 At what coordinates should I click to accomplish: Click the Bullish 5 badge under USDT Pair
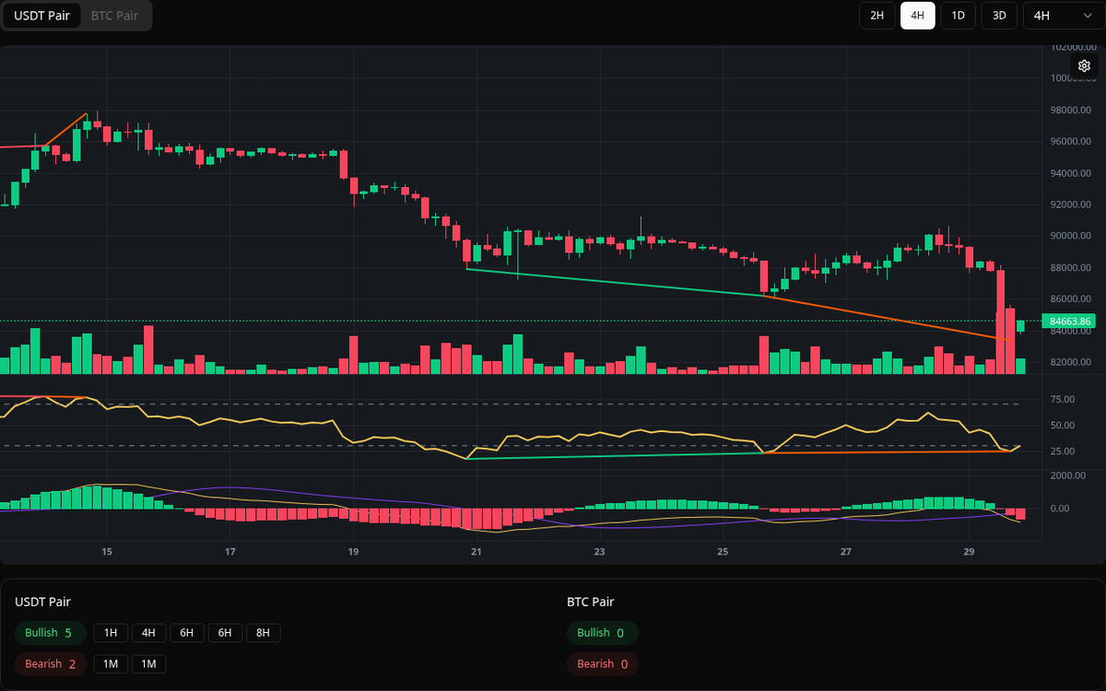tap(51, 633)
